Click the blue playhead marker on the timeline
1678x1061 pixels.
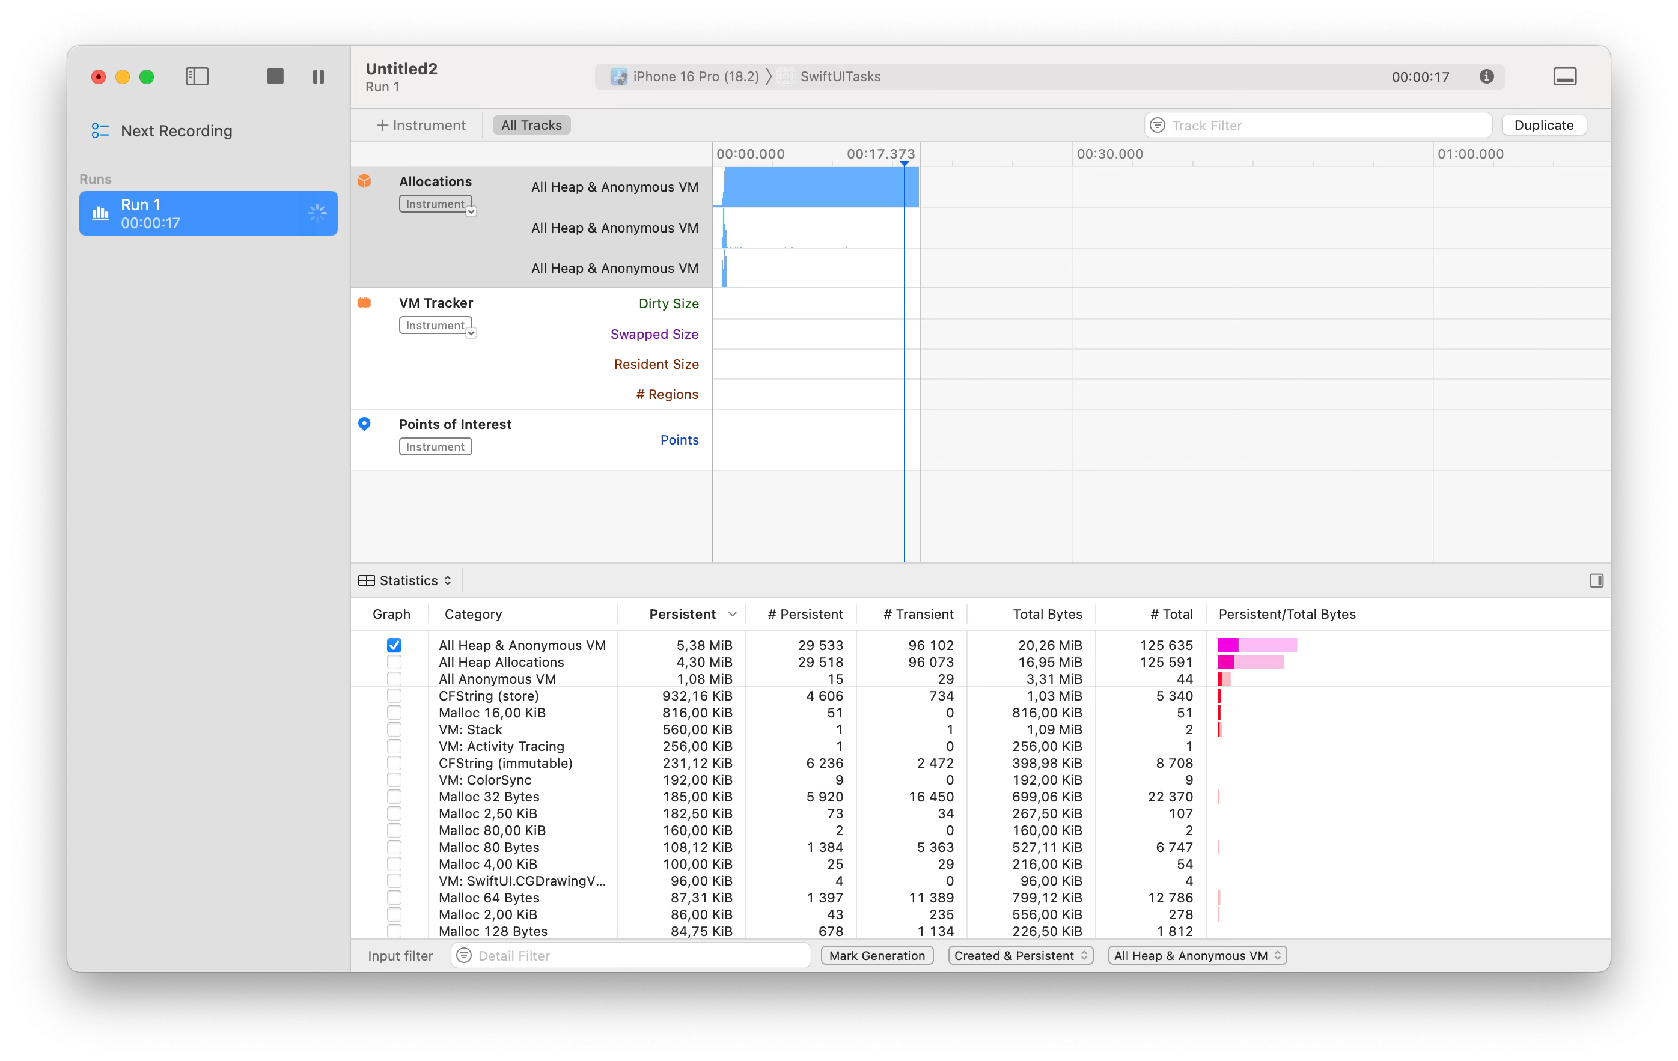coord(904,163)
